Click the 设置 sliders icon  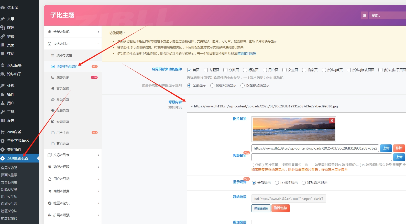(3, 120)
